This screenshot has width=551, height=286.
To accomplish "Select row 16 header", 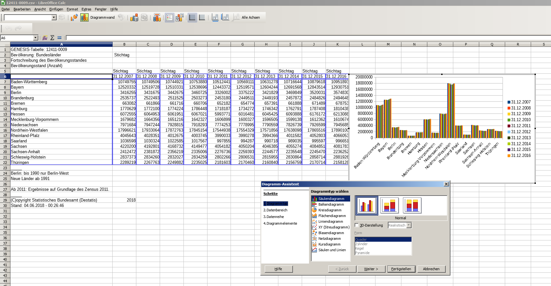I will tap(5, 130).
